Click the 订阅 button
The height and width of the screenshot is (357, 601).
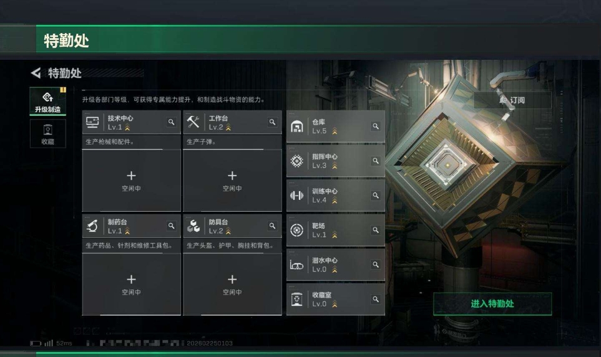point(513,100)
